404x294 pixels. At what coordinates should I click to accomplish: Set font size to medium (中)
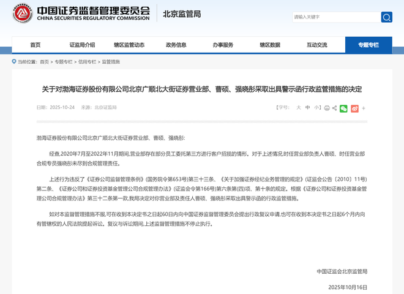point(308,108)
